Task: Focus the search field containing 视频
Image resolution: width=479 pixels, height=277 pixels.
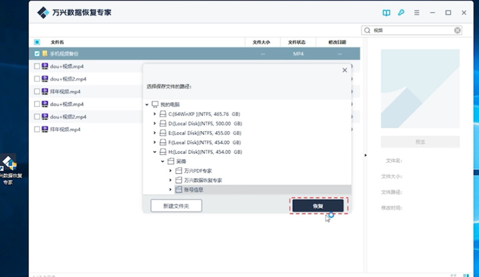Action: coord(411,30)
